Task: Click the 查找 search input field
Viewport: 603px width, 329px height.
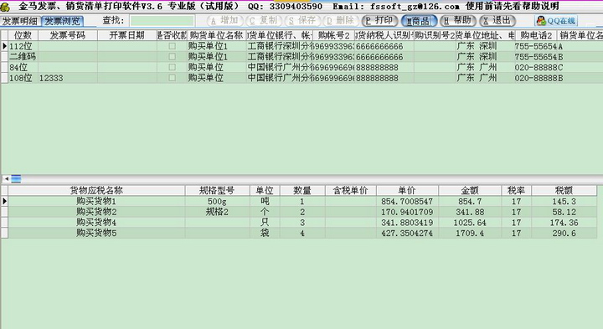Action: 162,21
